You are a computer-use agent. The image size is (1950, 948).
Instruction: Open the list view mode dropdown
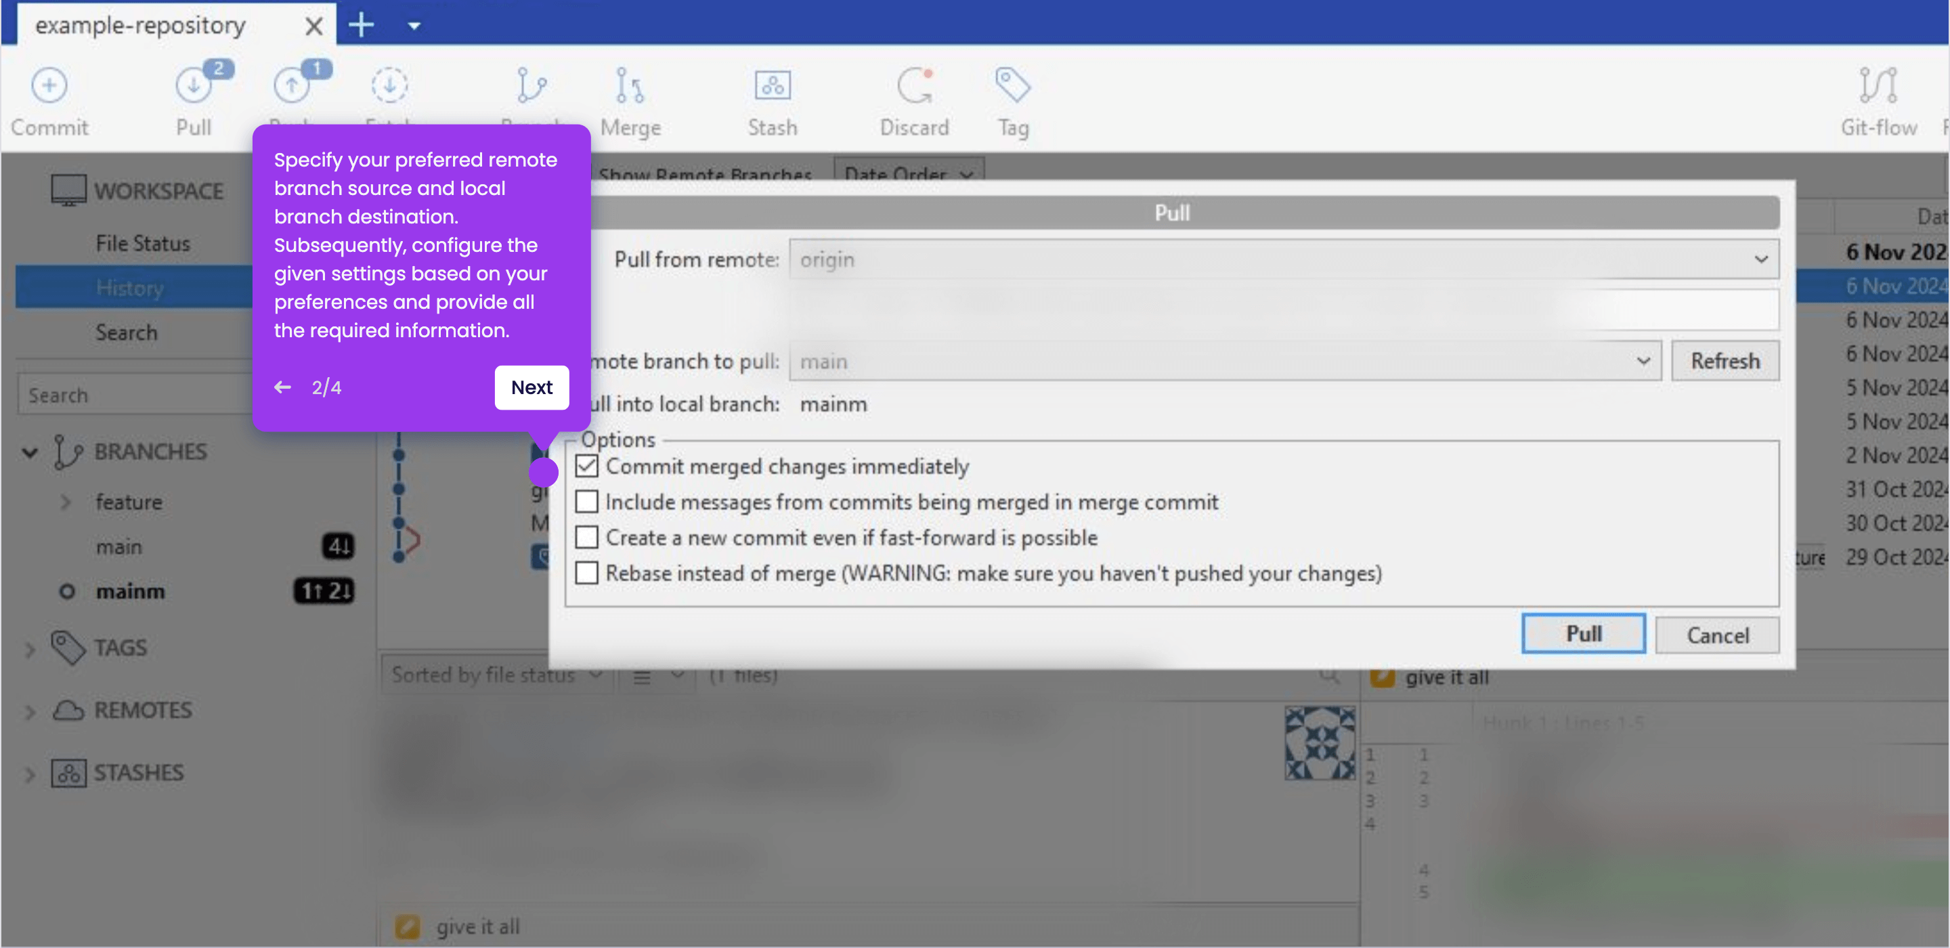[658, 675]
